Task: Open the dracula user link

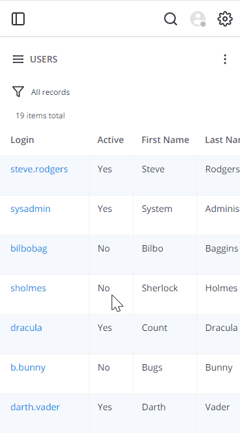Action: coord(26,328)
